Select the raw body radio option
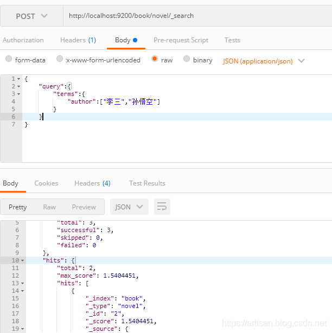 155,60
